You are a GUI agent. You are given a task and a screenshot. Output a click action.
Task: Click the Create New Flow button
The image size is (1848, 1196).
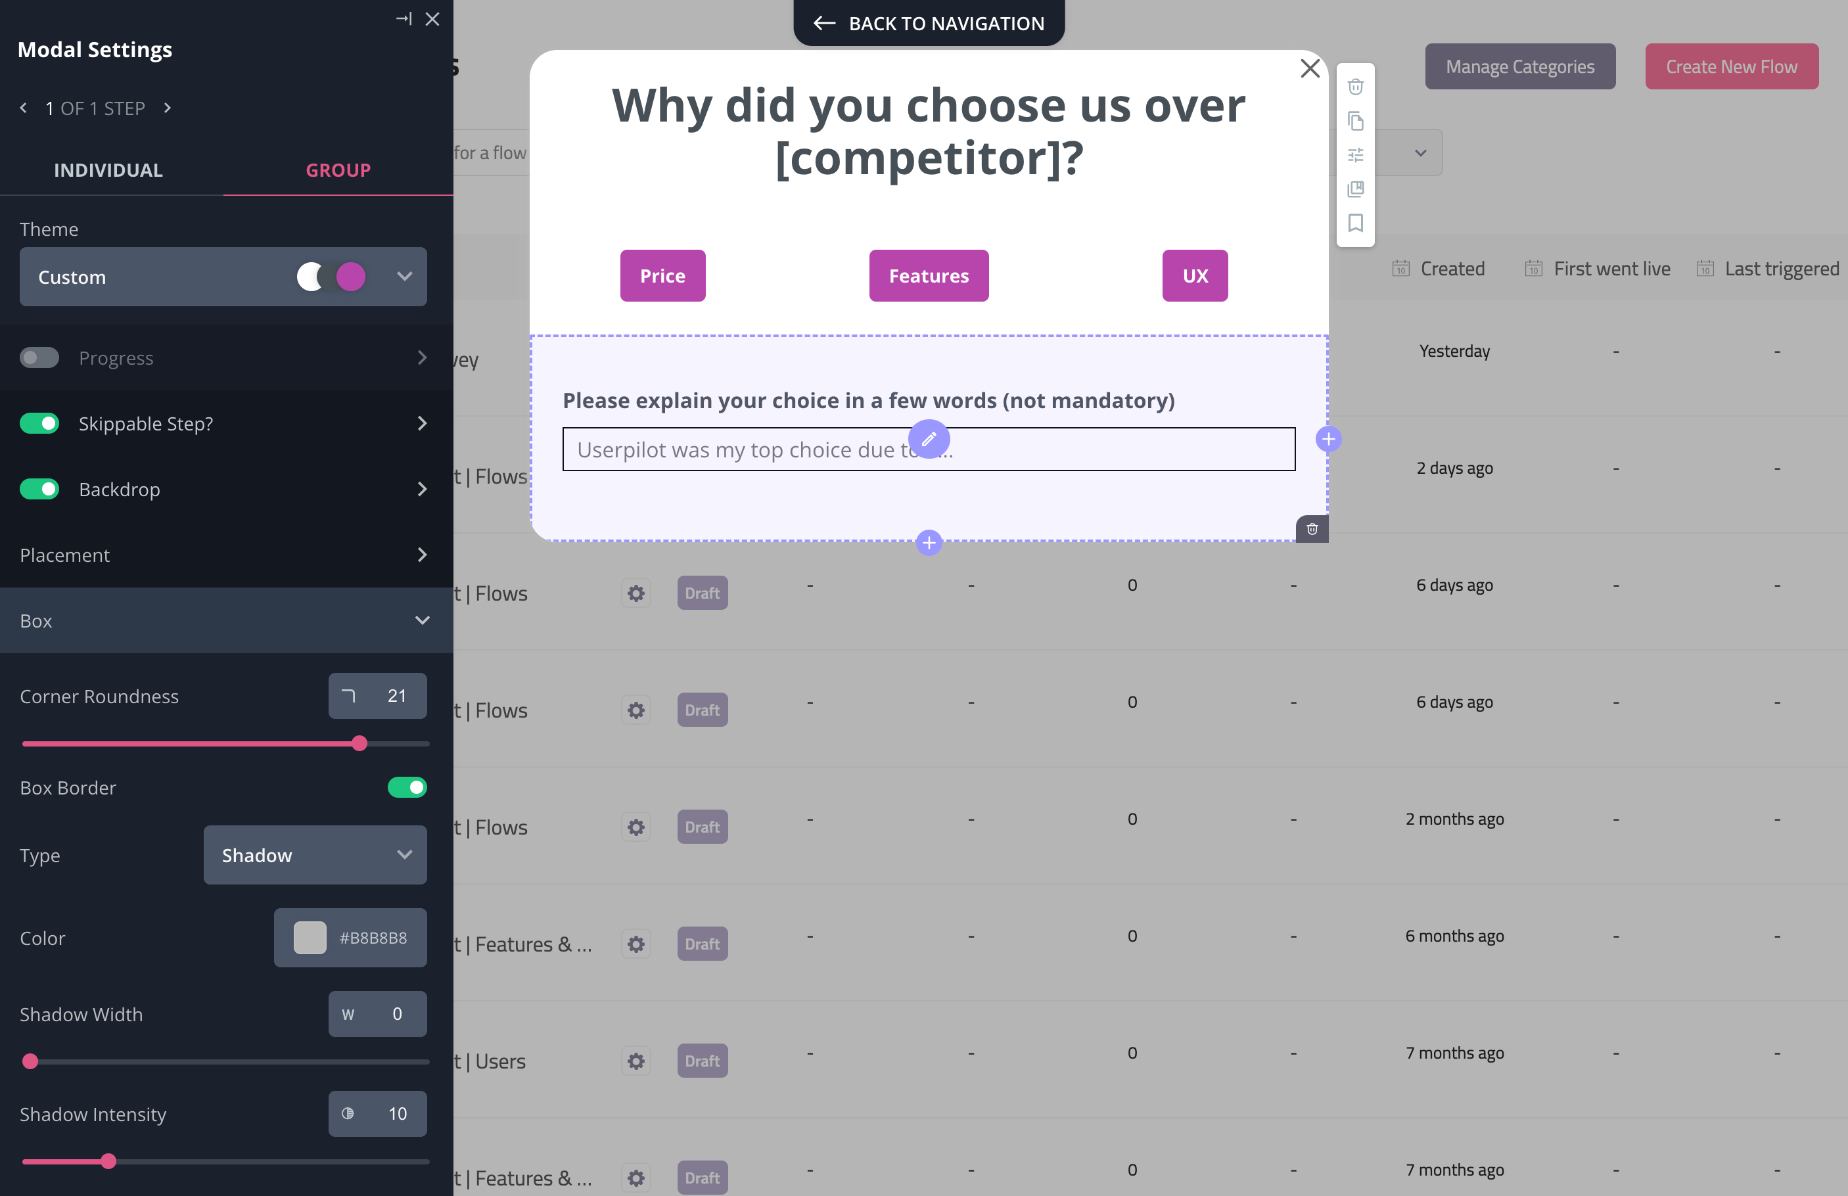click(1732, 66)
